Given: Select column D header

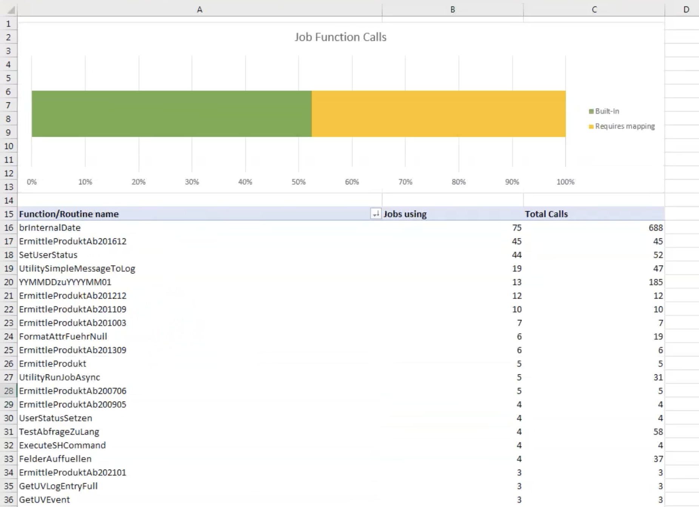Looking at the screenshot, I should click(685, 10).
